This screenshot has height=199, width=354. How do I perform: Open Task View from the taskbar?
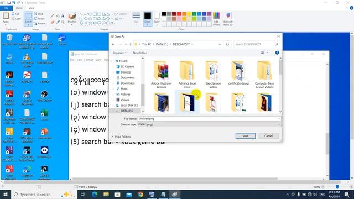pos(82,194)
